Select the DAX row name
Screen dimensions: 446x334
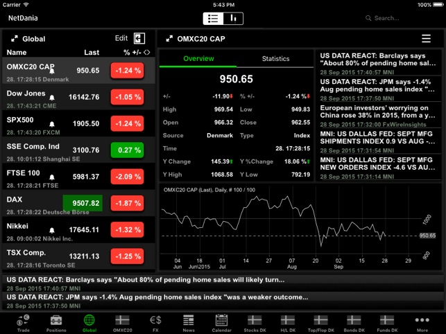click(x=15, y=200)
